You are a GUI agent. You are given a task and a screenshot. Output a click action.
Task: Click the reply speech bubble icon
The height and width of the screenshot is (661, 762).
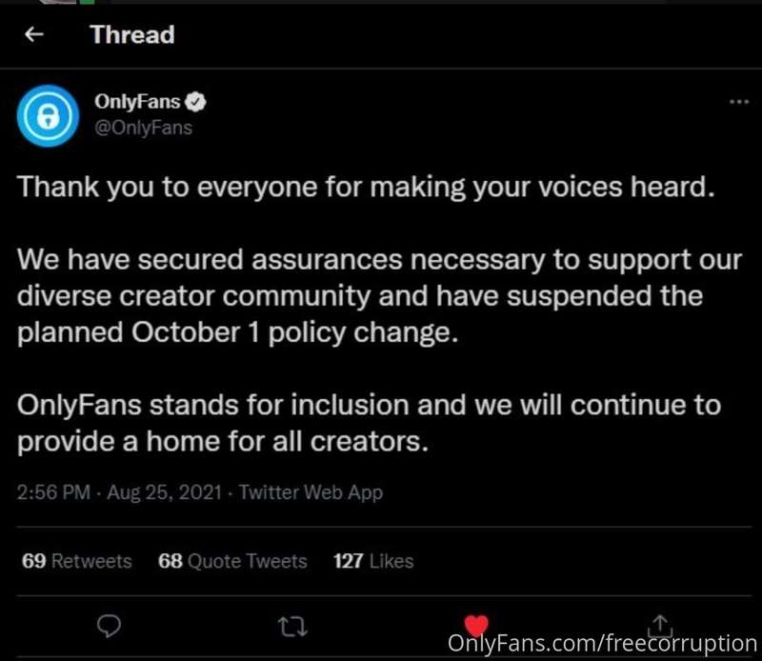pyautogui.click(x=109, y=626)
